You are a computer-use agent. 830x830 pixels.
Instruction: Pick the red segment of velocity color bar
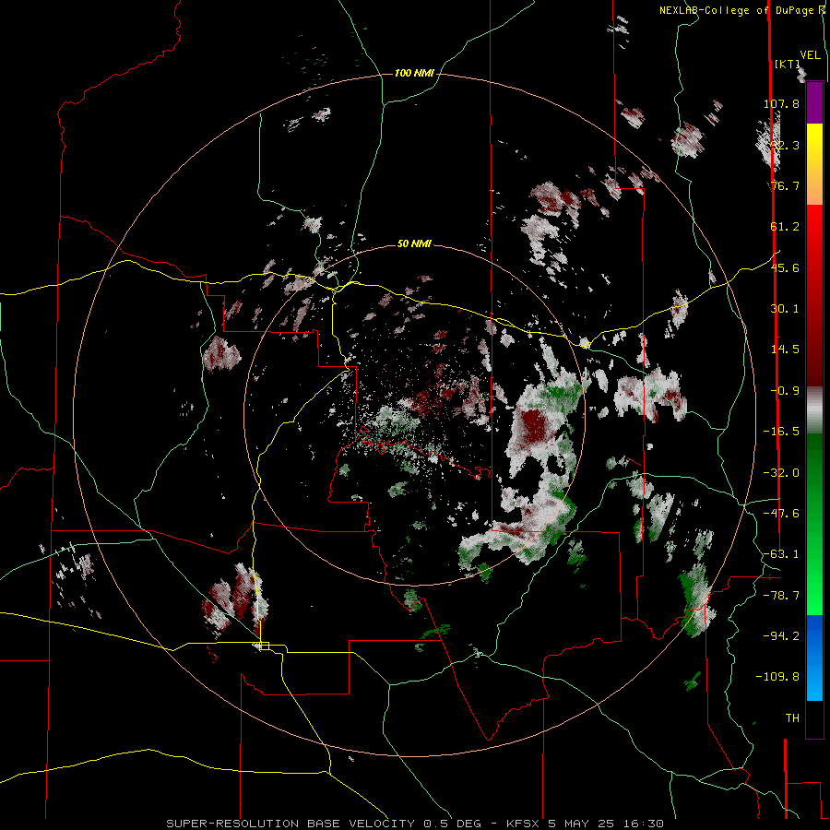pos(814,295)
